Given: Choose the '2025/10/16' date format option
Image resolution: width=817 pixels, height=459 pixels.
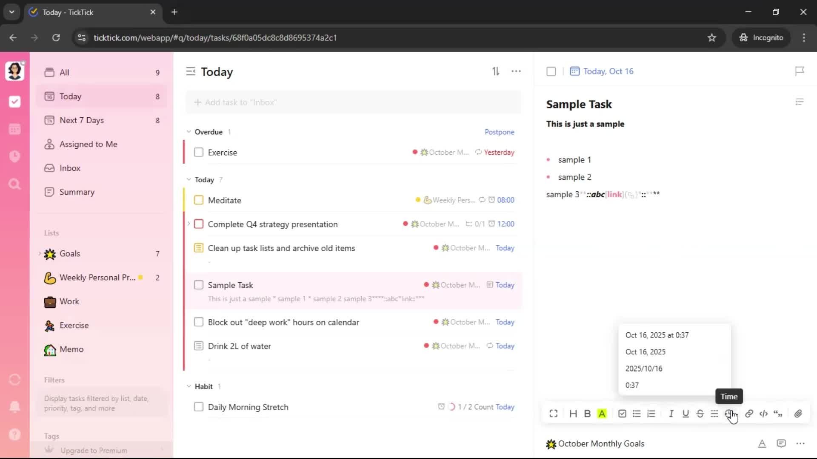Looking at the screenshot, I should (644, 368).
